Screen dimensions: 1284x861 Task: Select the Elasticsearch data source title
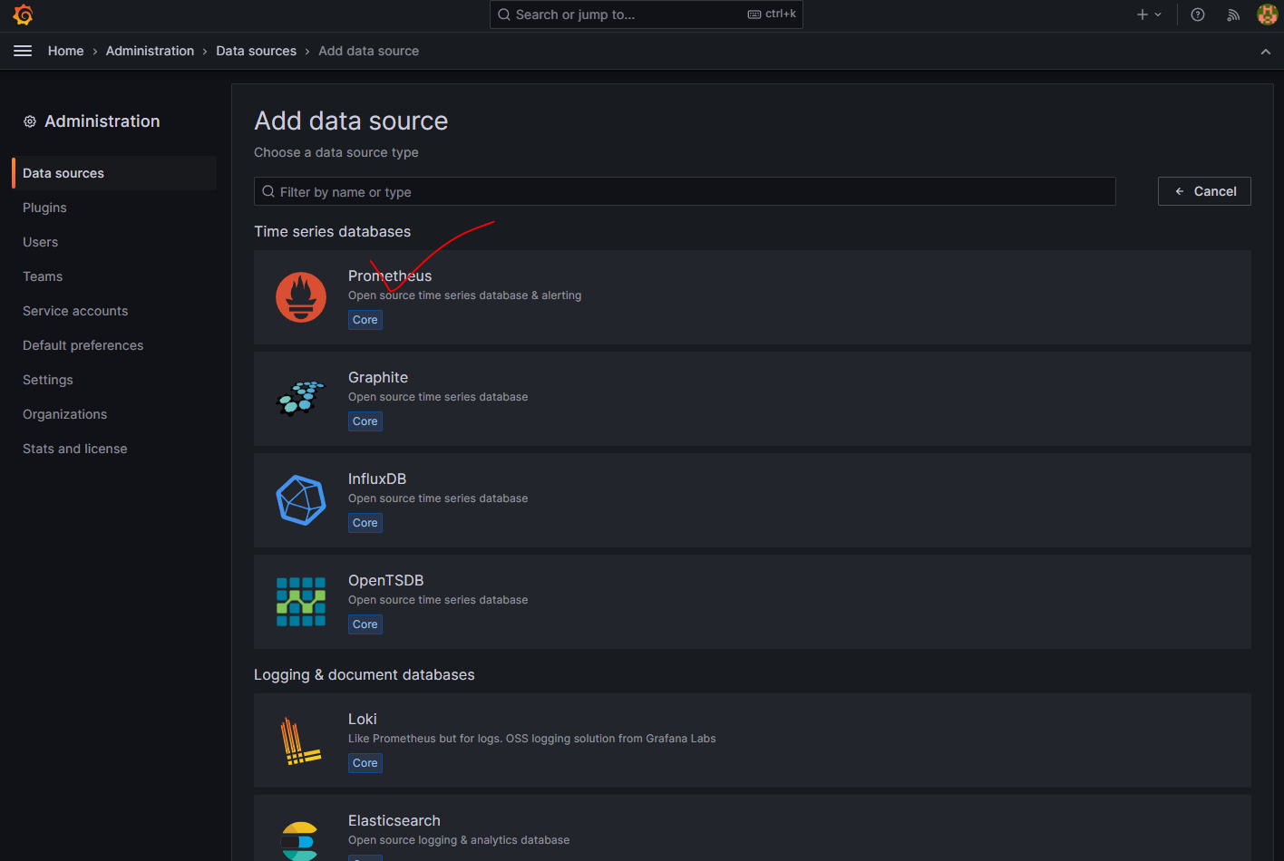pyautogui.click(x=394, y=820)
